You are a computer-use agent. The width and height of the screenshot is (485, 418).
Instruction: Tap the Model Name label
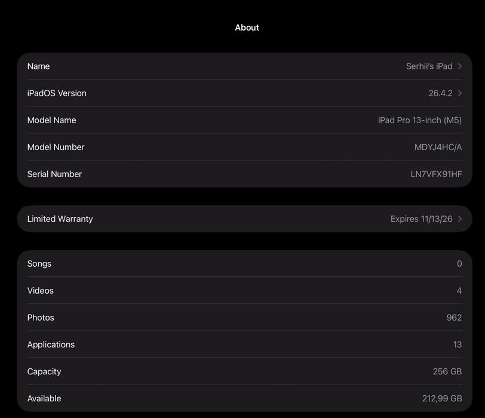point(51,120)
